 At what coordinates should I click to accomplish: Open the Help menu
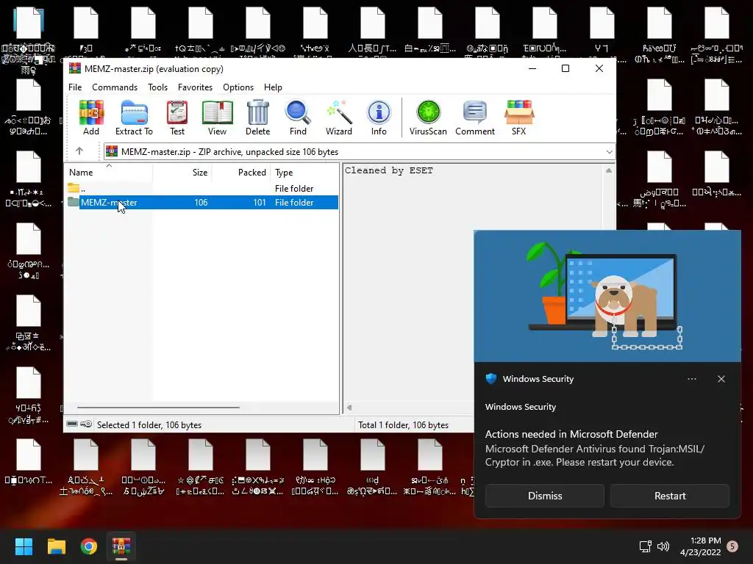click(273, 87)
